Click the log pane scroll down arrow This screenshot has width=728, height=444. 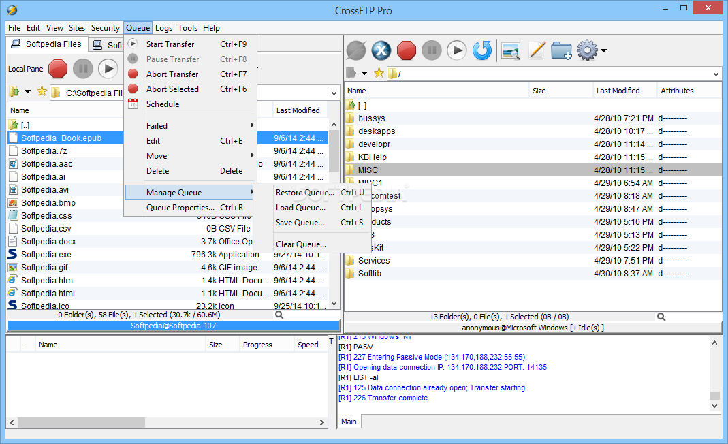(x=715, y=406)
